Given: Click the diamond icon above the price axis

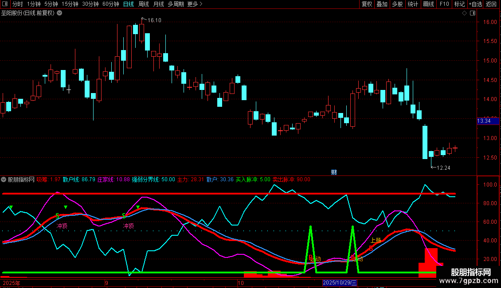Looking at the screenshot, I should (464, 13).
